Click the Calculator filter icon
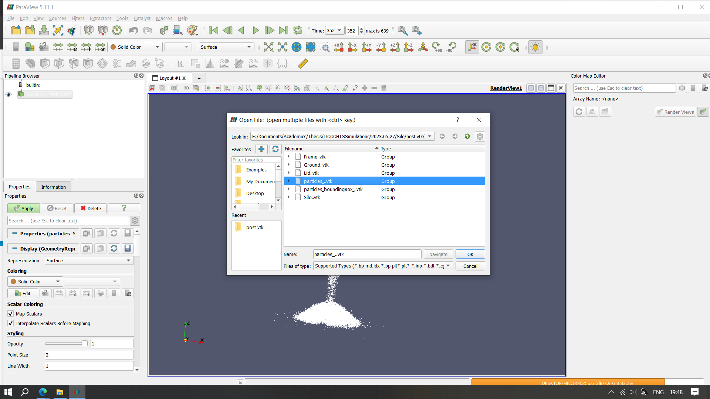The height and width of the screenshot is (399, 710). [x=16, y=64]
